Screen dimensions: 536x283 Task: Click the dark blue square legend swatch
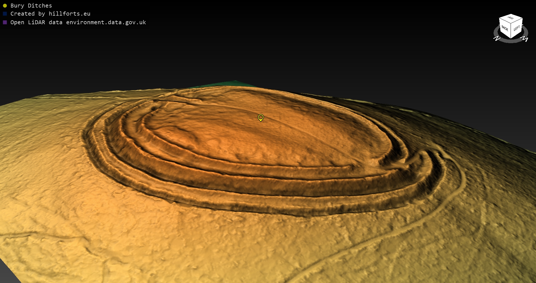pyautogui.click(x=5, y=14)
